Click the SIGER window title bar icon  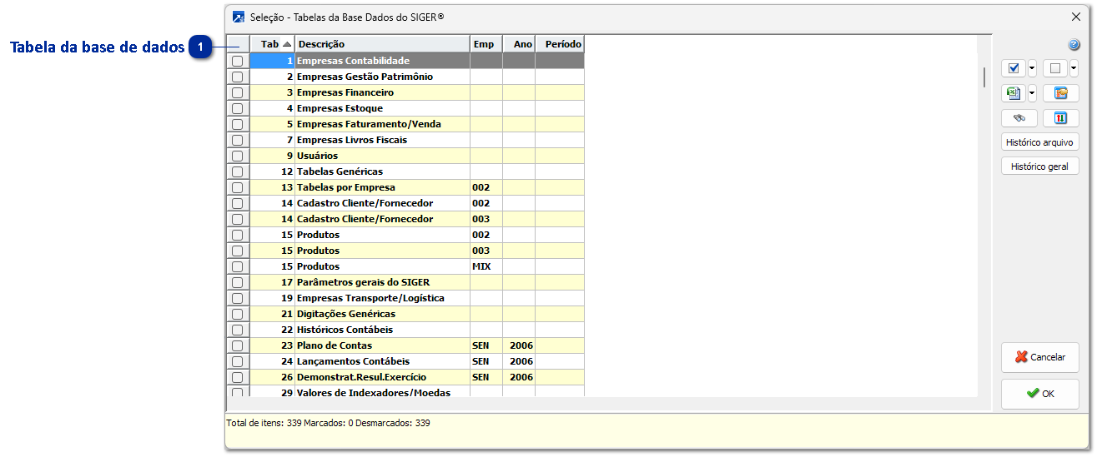239,17
